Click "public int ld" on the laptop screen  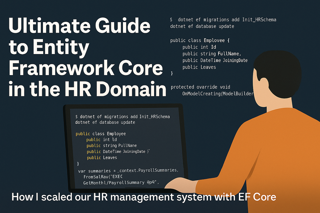click(x=102, y=140)
